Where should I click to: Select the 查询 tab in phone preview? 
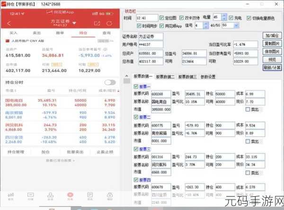106,33
